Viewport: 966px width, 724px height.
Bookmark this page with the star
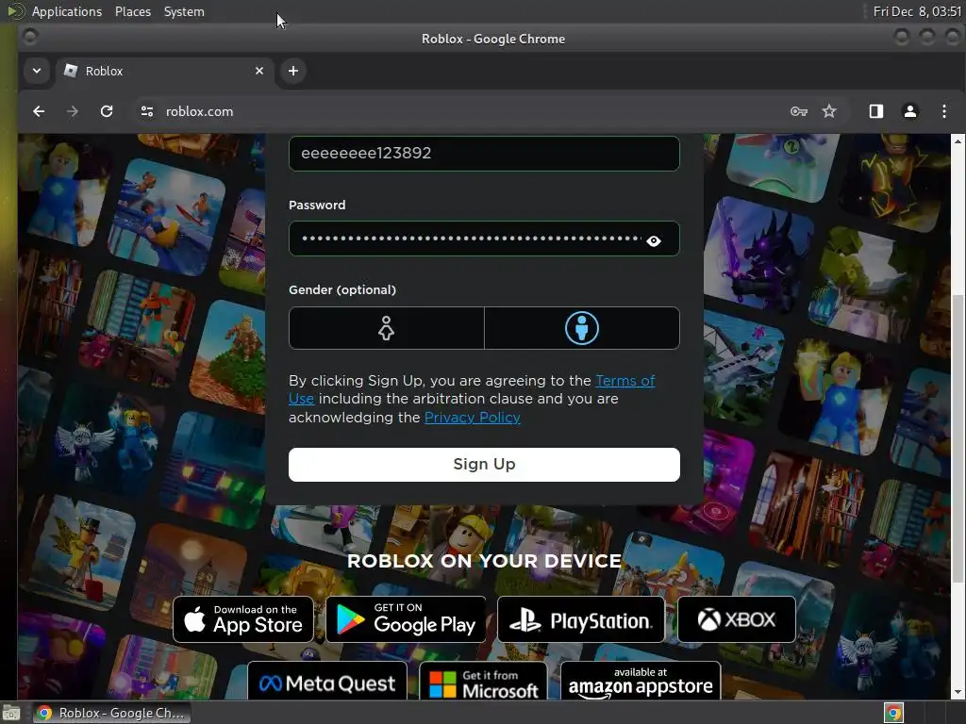click(x=829, y=111)
